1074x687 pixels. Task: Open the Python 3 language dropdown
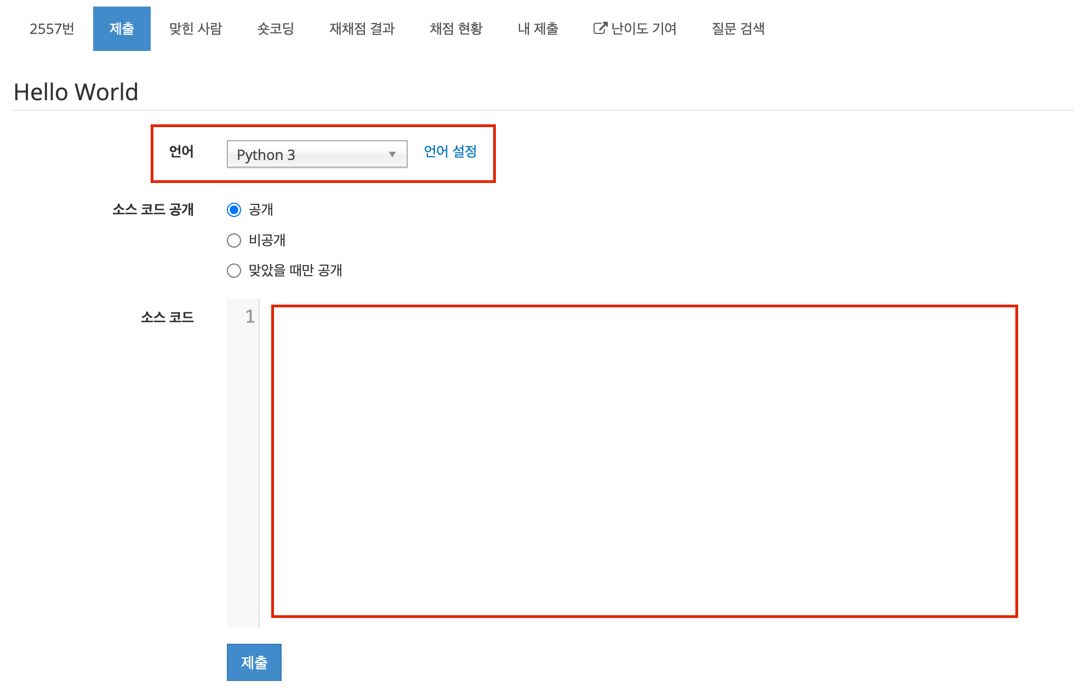316,154
